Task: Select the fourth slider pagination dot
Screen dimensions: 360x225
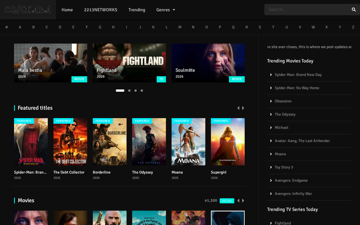Action: click(142, 91)
